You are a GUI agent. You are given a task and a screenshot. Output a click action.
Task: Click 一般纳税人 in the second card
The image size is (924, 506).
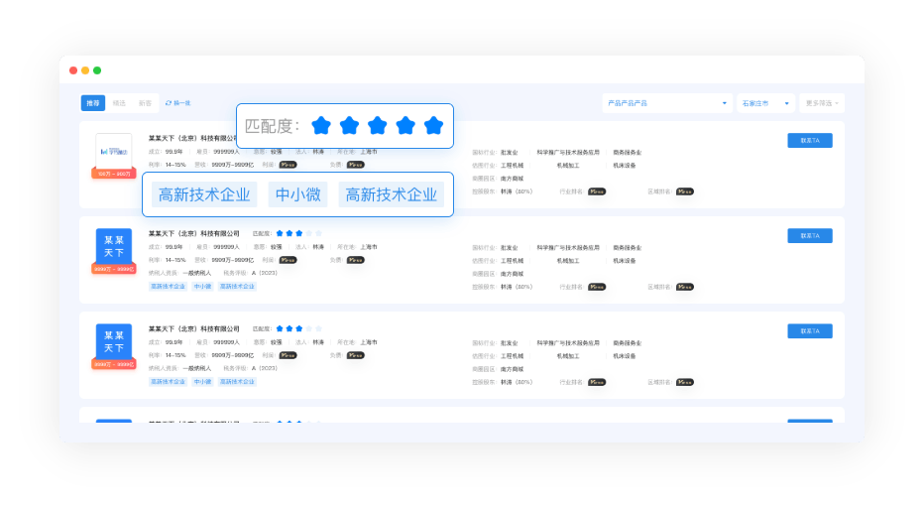[197, 273]
